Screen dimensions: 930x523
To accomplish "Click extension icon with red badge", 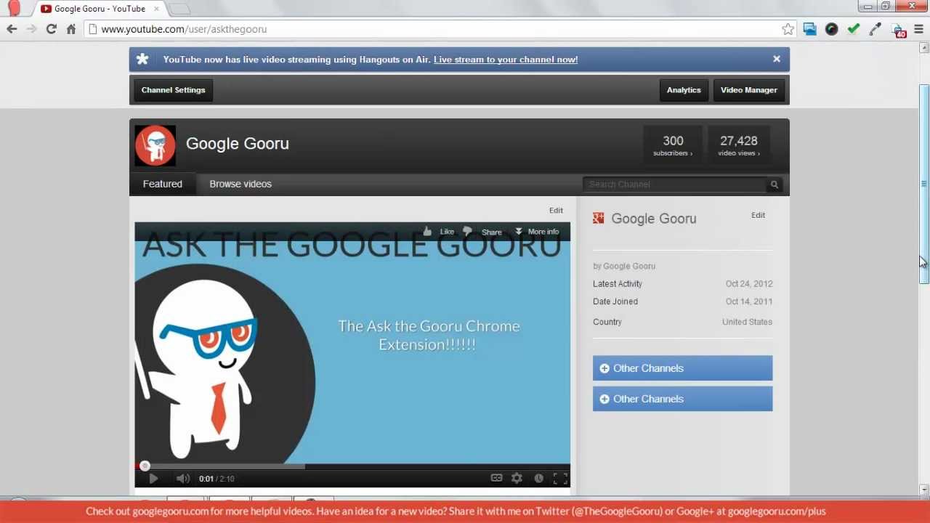I will pos(898,30).
